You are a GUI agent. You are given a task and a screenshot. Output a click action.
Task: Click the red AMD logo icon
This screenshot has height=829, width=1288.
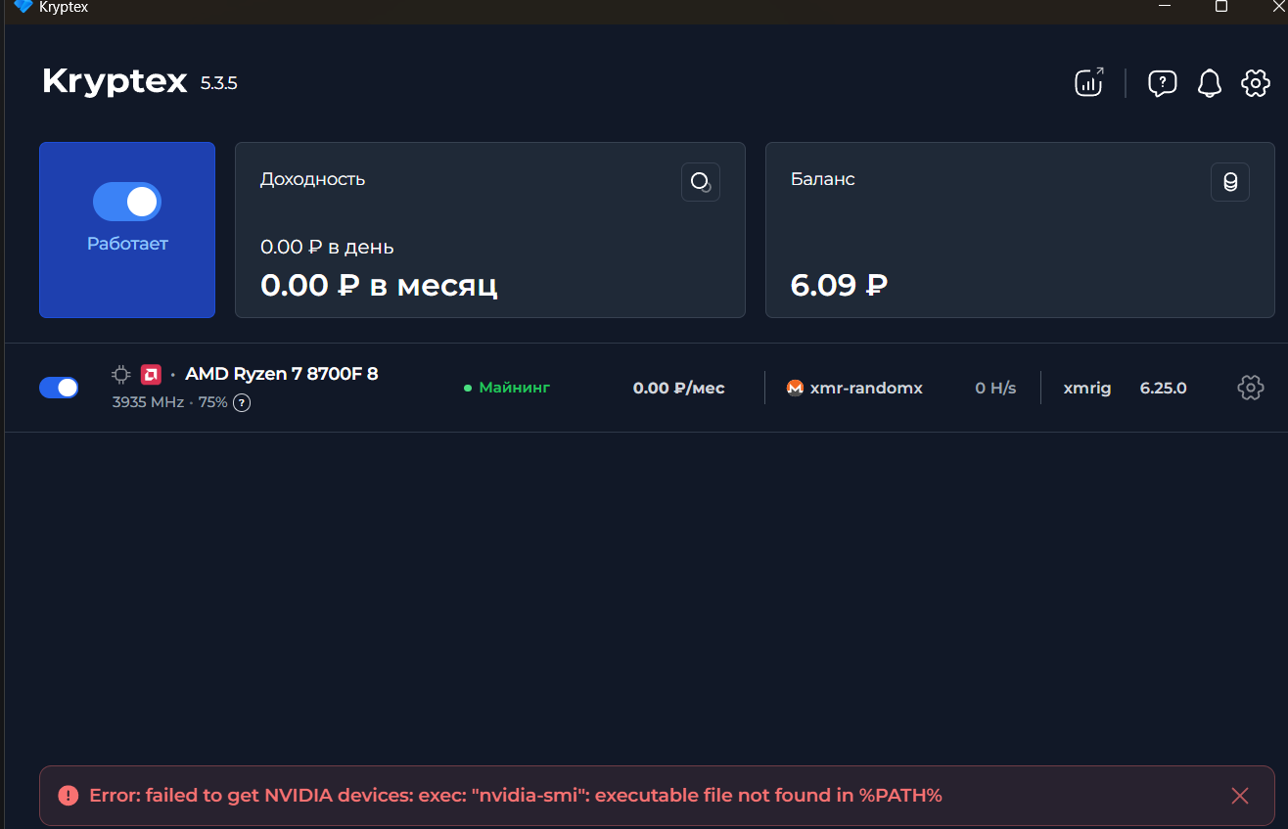coord(151,374)
